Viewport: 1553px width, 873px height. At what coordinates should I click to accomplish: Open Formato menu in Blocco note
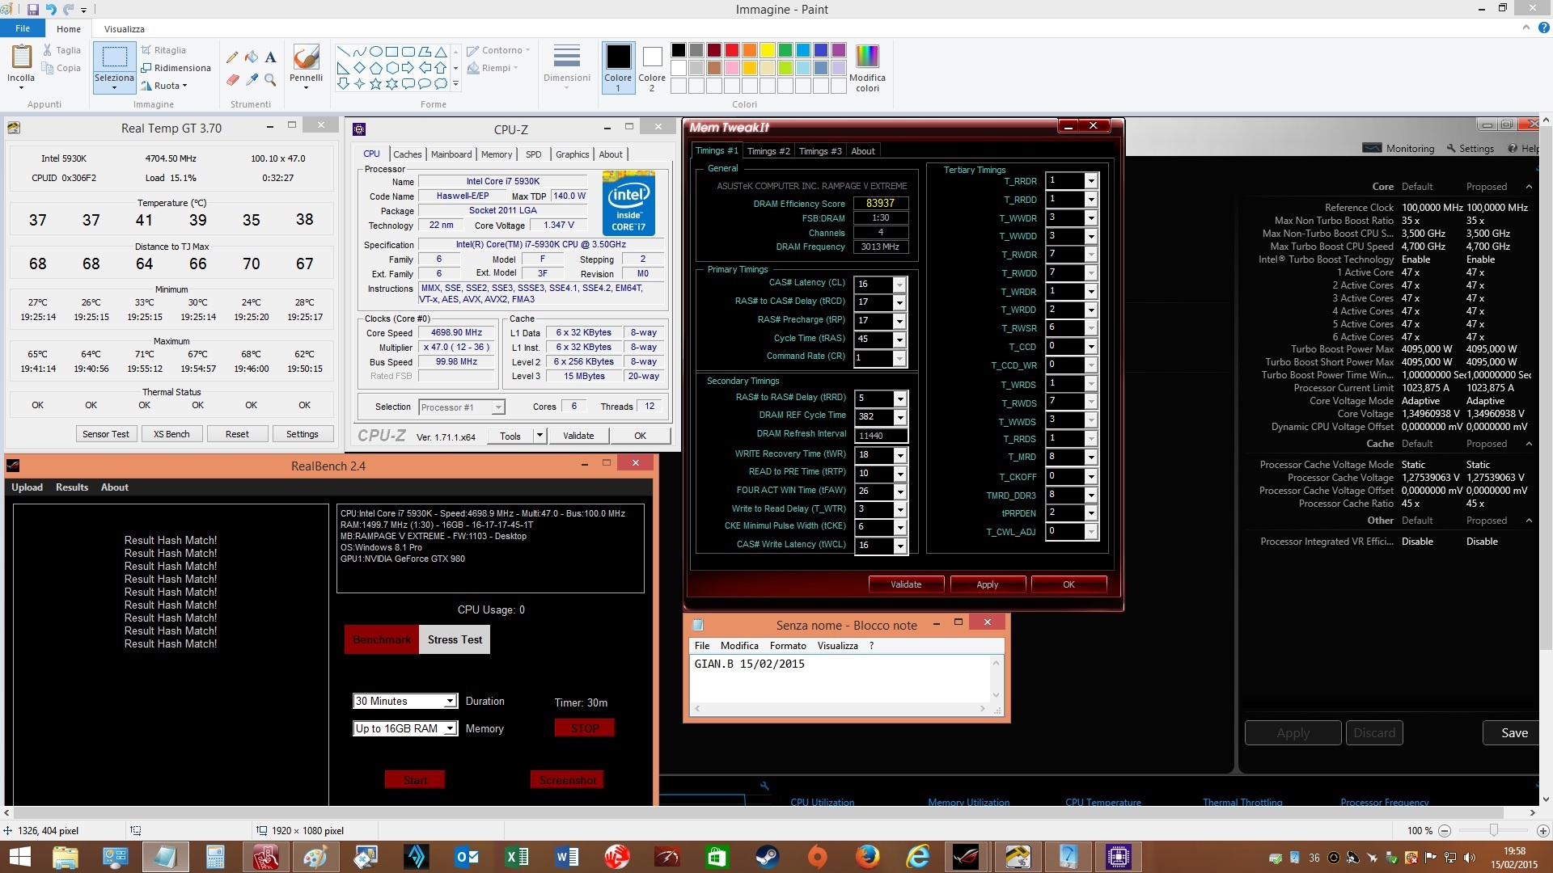[788, 646]
